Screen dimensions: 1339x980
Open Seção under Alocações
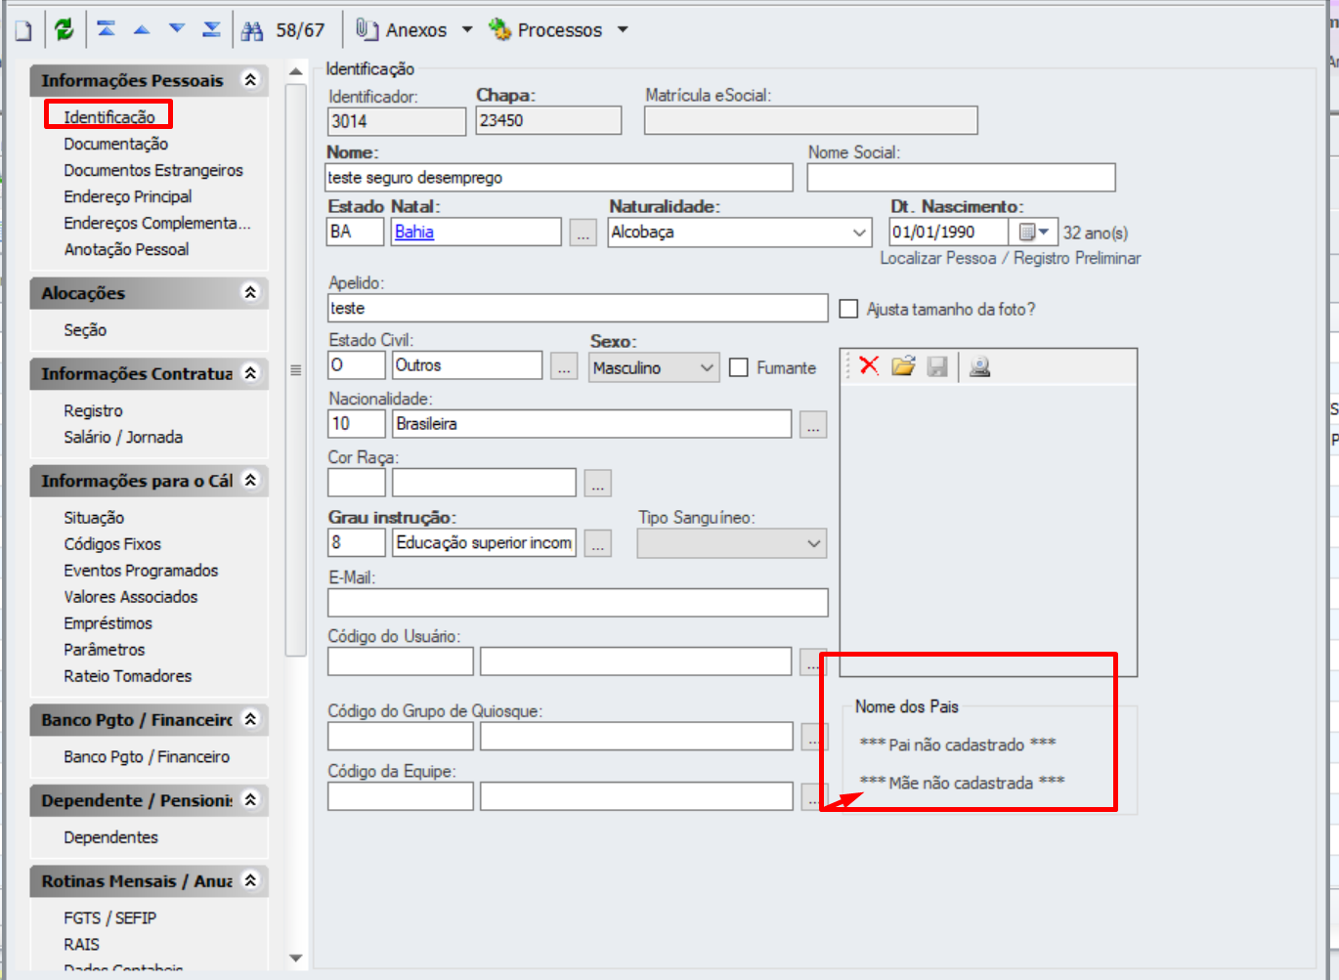[x=85, y=329]
